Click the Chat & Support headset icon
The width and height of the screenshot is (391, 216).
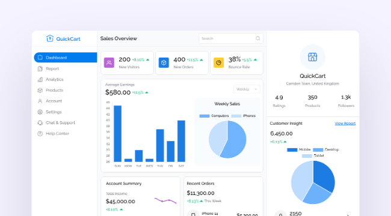pyautogui.click(x=40, y=122)
